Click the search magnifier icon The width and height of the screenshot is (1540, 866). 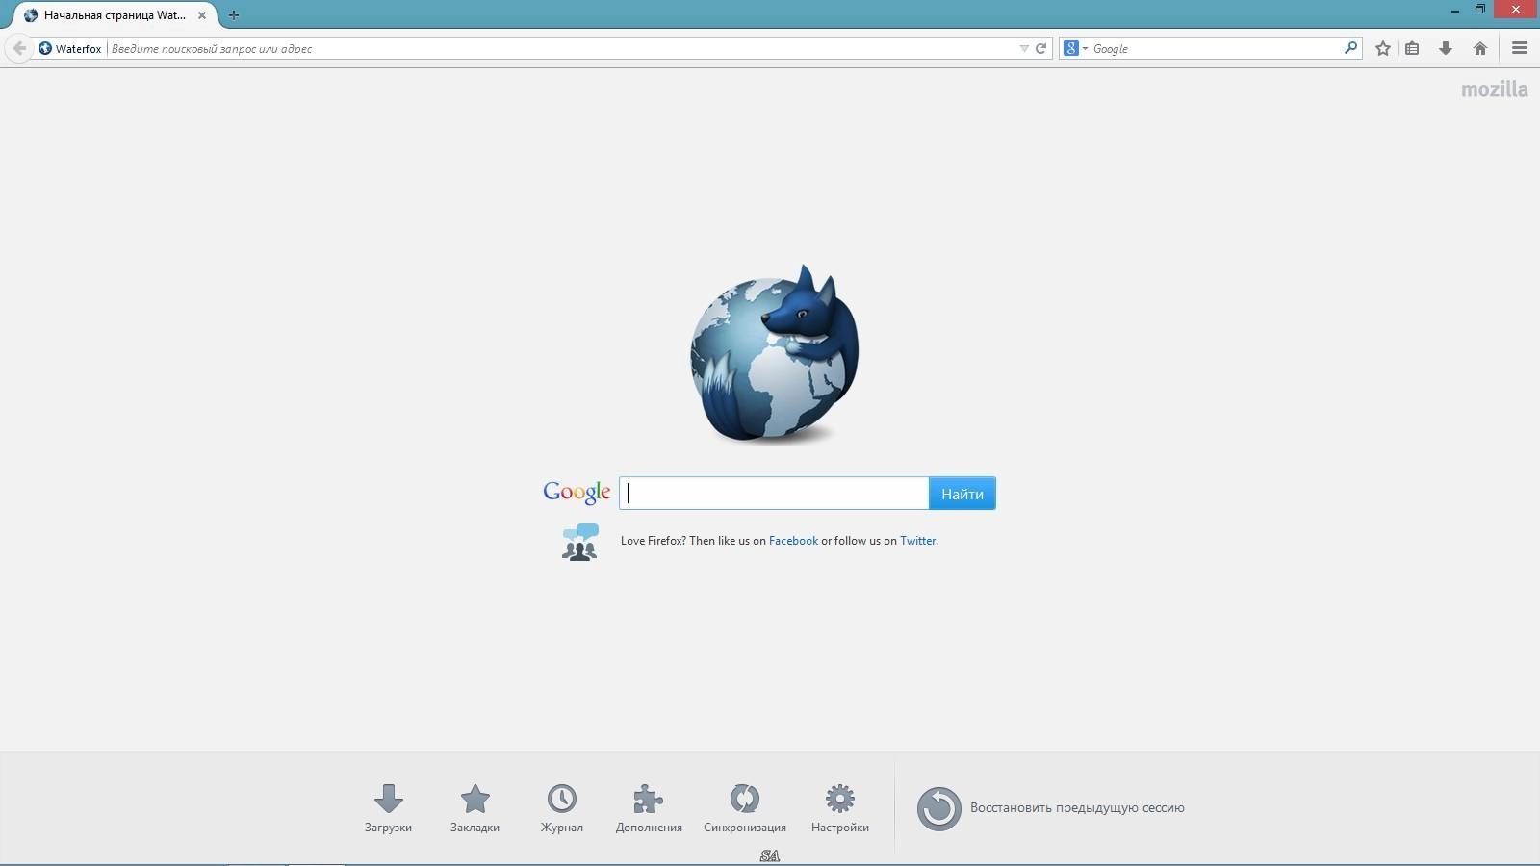point(1350,48)
